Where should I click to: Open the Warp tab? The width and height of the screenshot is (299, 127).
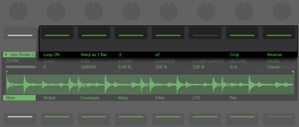(x=123, y=98)
